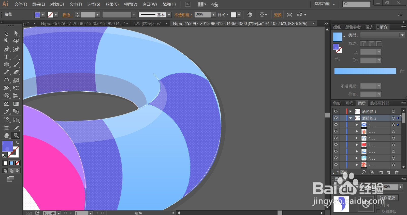407x215 pixels.
Task: Click the 变换 link in control bar
Action: pos(278,15)
